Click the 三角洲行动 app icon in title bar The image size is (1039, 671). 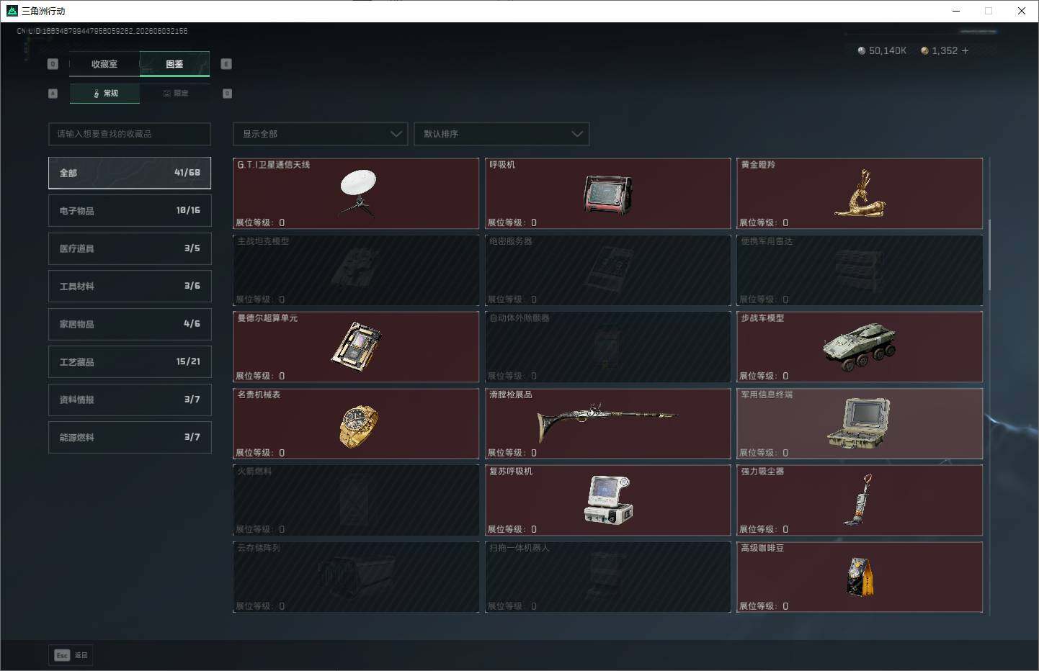coord(12,11)
